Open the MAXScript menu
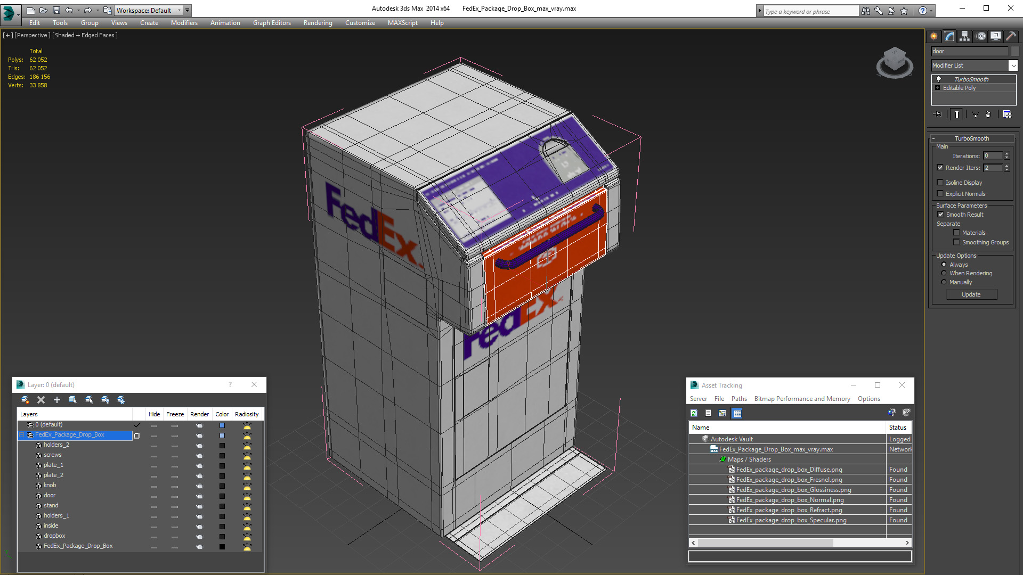 (402, 23)
